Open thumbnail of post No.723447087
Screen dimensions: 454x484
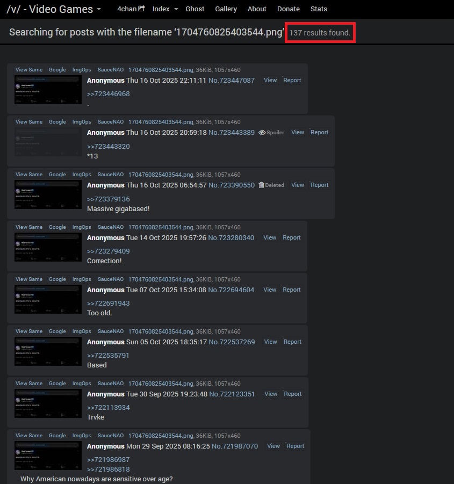click(48, 90)
